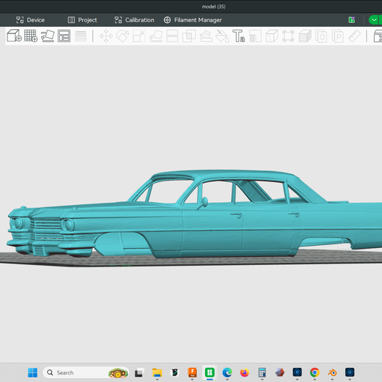The image size is (382, 382).
Task: Open the Device tab
Action: click(x=30, y=20)
